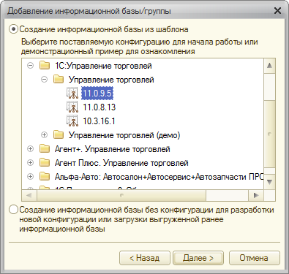Click the horizontal scrollbar left arrow
This screenshot has height=274, width=289.
click(x=29, y=195)
